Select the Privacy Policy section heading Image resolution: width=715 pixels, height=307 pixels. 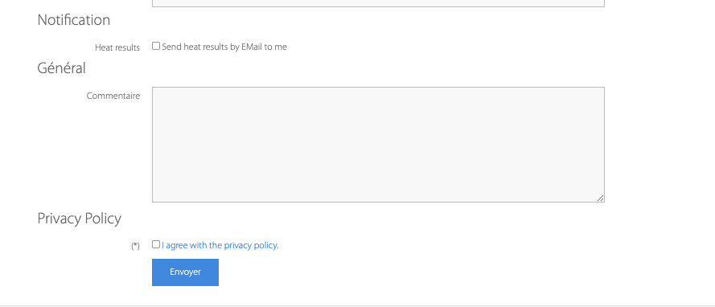click(x=80, y=219)
